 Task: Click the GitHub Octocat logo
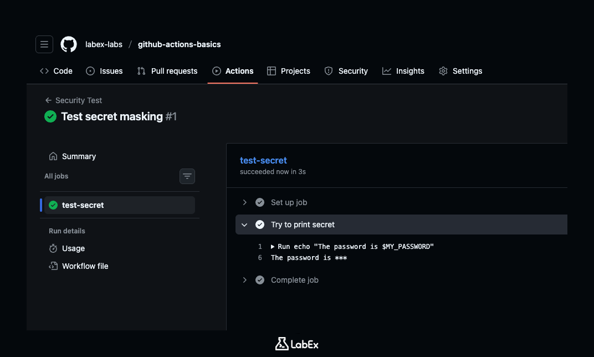coord(69,44)
